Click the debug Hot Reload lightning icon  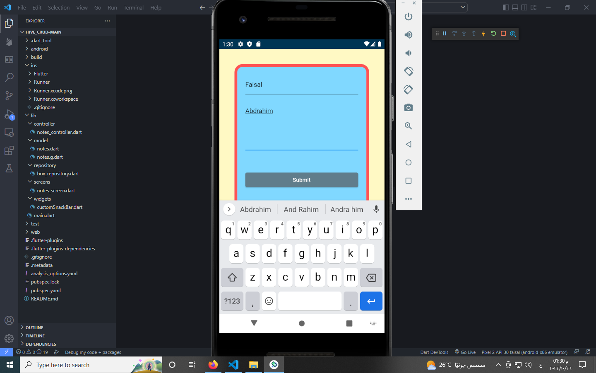[483, 34]
